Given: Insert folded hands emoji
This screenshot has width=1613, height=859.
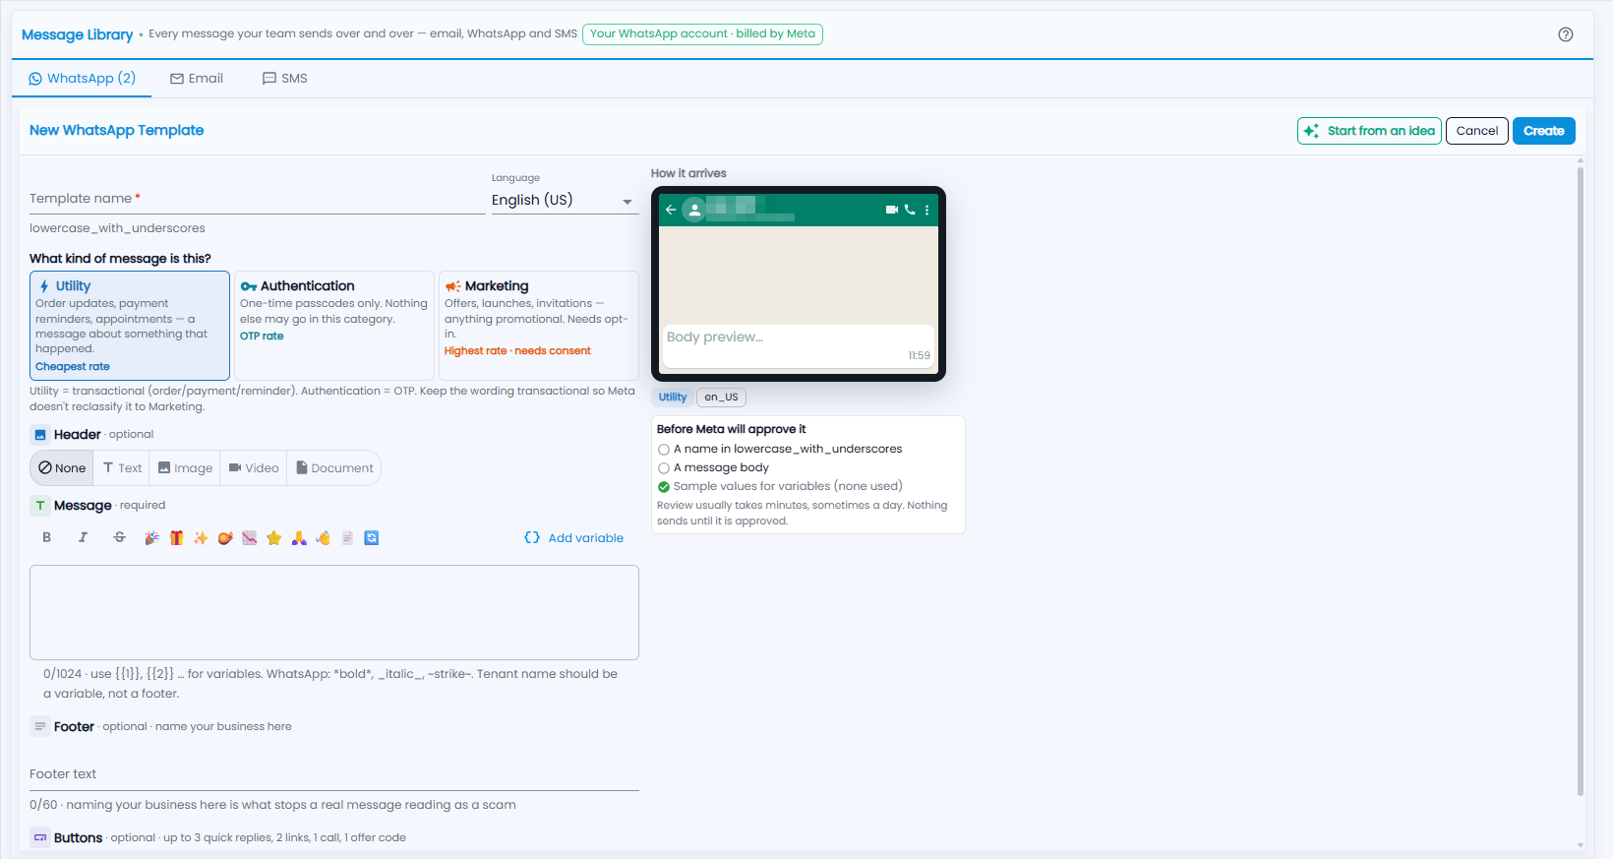Looking at the screenshot, I should click(x=299, y=538).
